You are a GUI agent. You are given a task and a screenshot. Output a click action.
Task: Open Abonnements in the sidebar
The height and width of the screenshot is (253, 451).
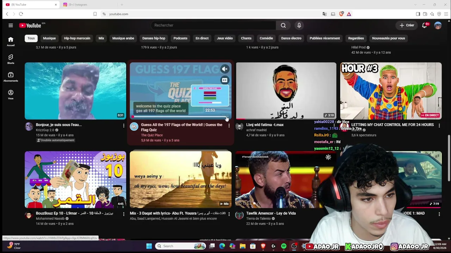(11, 77)
